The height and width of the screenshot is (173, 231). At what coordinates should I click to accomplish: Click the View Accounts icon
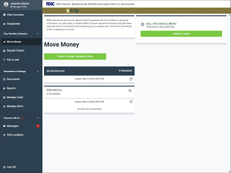[x=4, y=15]
